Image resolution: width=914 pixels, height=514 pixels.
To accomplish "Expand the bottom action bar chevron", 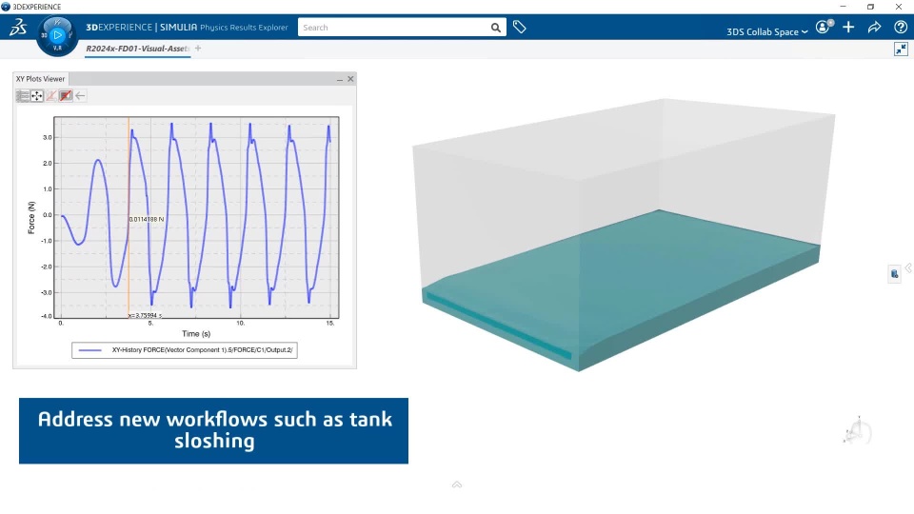I will pyautogui.click(x=457, y=484).
